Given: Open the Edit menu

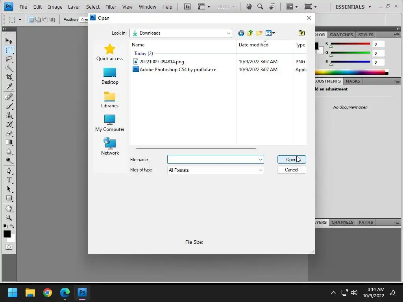Looking at the screenshot, I should [37, 7].
